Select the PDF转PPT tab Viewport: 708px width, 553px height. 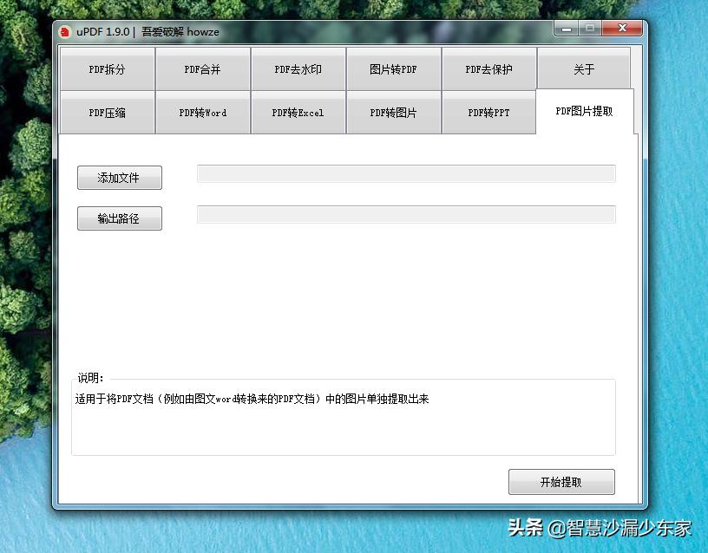click(x=488, y=113)
